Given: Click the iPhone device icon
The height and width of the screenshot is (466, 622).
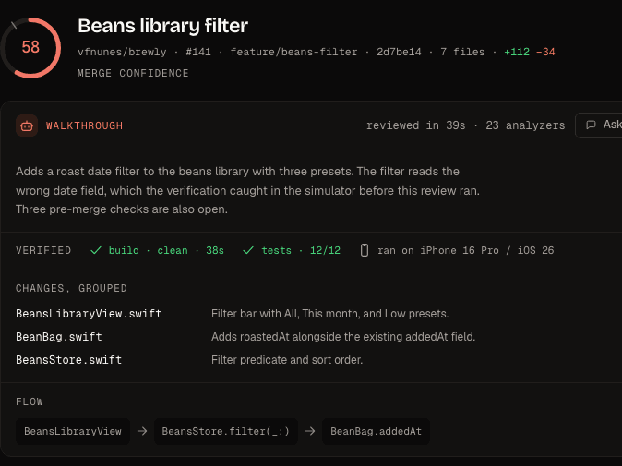Looking at the screenshot, I should [365, 250].
